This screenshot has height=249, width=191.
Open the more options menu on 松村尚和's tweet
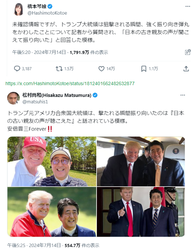[183, 95]
